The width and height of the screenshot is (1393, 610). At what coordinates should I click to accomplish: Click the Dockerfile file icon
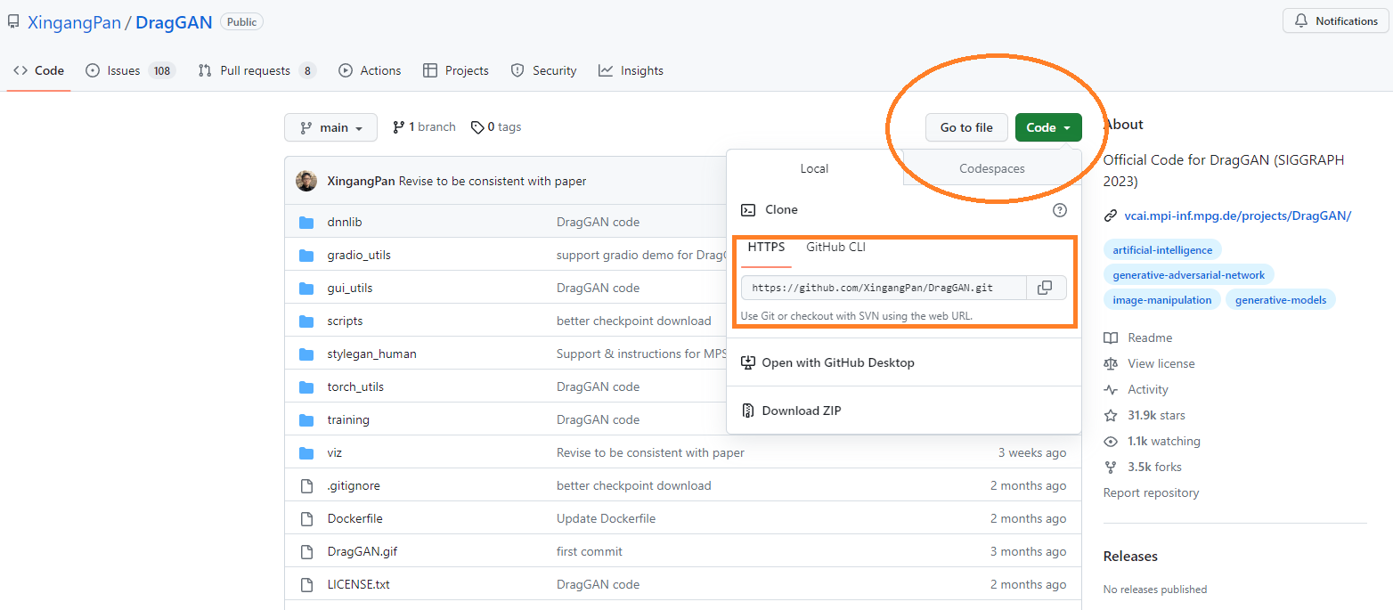(x=306, y=518)
